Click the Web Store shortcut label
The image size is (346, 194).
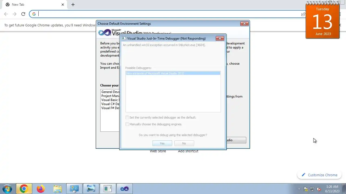point(158,151)
